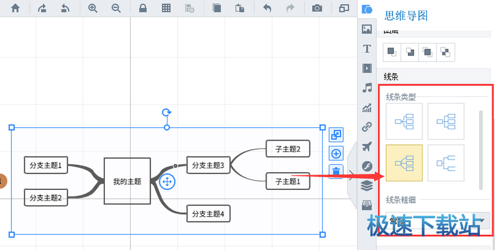
Task: Open the image tool in the sidebar
Action: tap(367, 29)
